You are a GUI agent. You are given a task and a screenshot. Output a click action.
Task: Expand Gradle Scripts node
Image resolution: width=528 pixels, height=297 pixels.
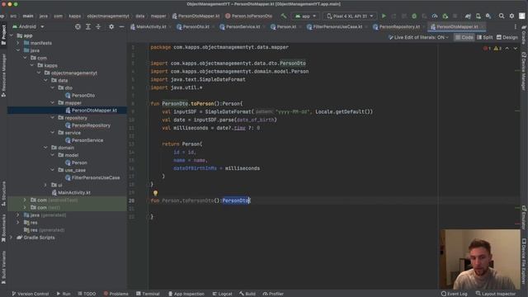(11, 238)
